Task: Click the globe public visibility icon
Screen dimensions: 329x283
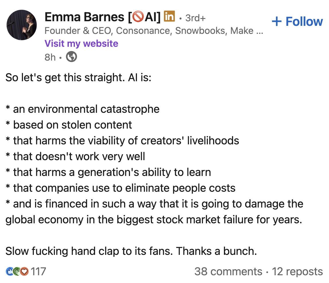Action: [71, 57]
